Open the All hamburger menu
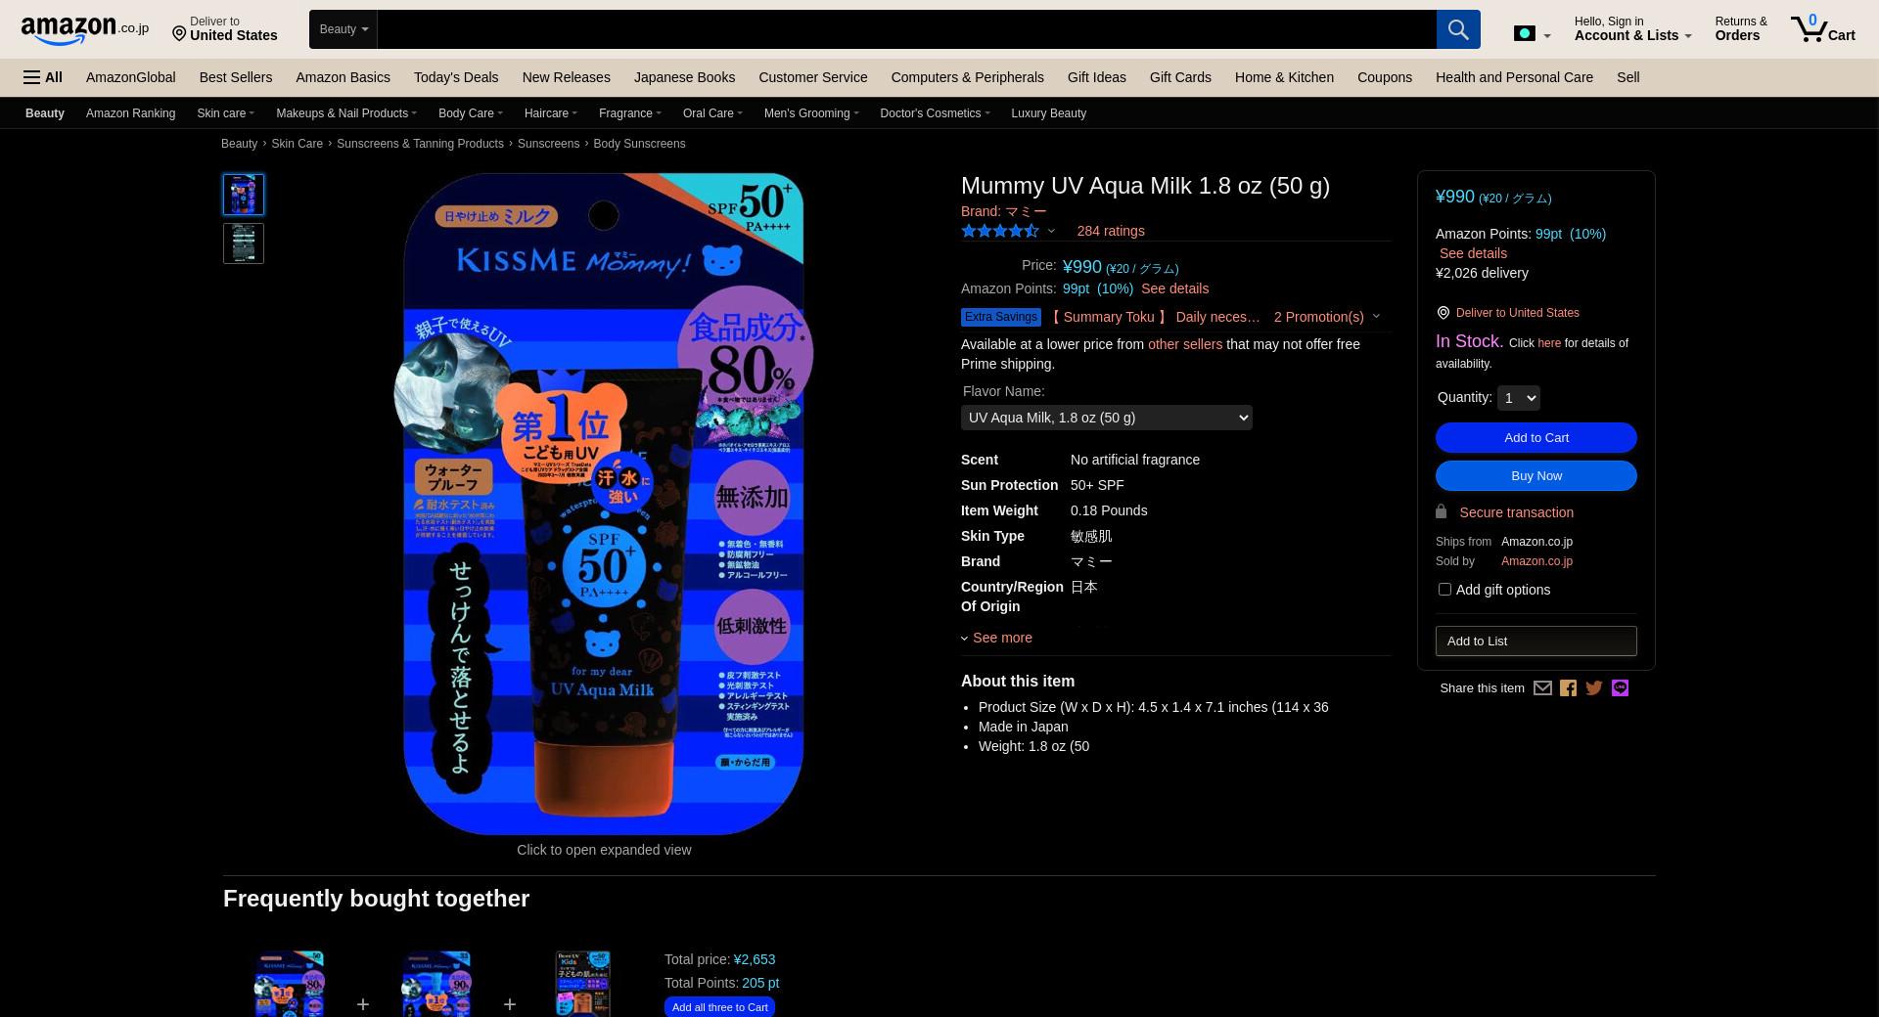Image resolution: width=1879 pixels, height=1017 pixels. click(43, 77)
